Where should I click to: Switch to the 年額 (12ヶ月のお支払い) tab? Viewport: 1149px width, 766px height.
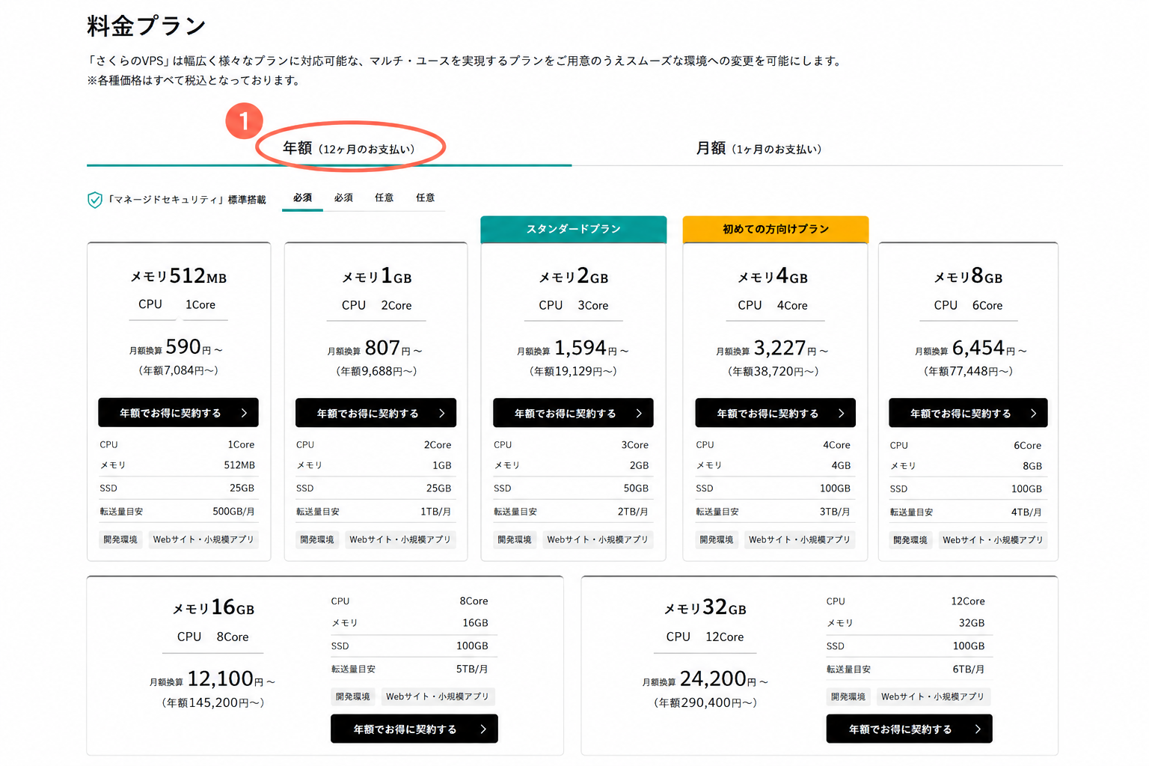tap(349, 148)
